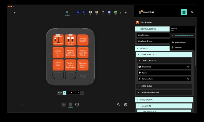The height and width of the screenshot is (122, 204).
Task: Select the Litra Sync Groups action
Action: point(153,41)
